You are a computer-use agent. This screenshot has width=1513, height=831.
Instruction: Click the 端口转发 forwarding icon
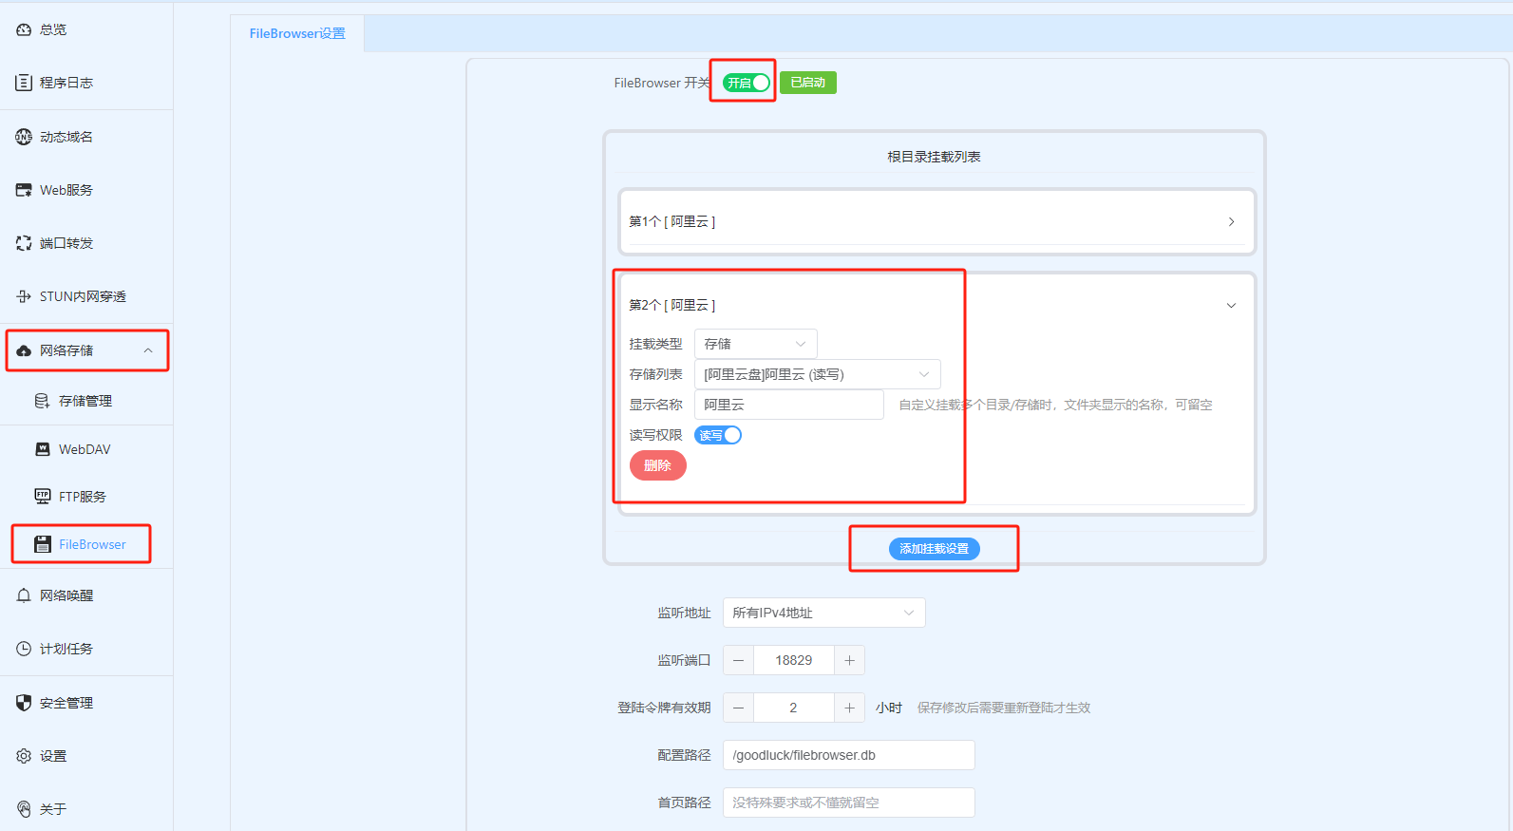tap(24, 243)
